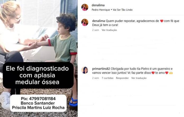184x117 pixels.
Task: Click "Ver tradução" under denalima caption
Action: pyautogui.click(x=109, y=30)
